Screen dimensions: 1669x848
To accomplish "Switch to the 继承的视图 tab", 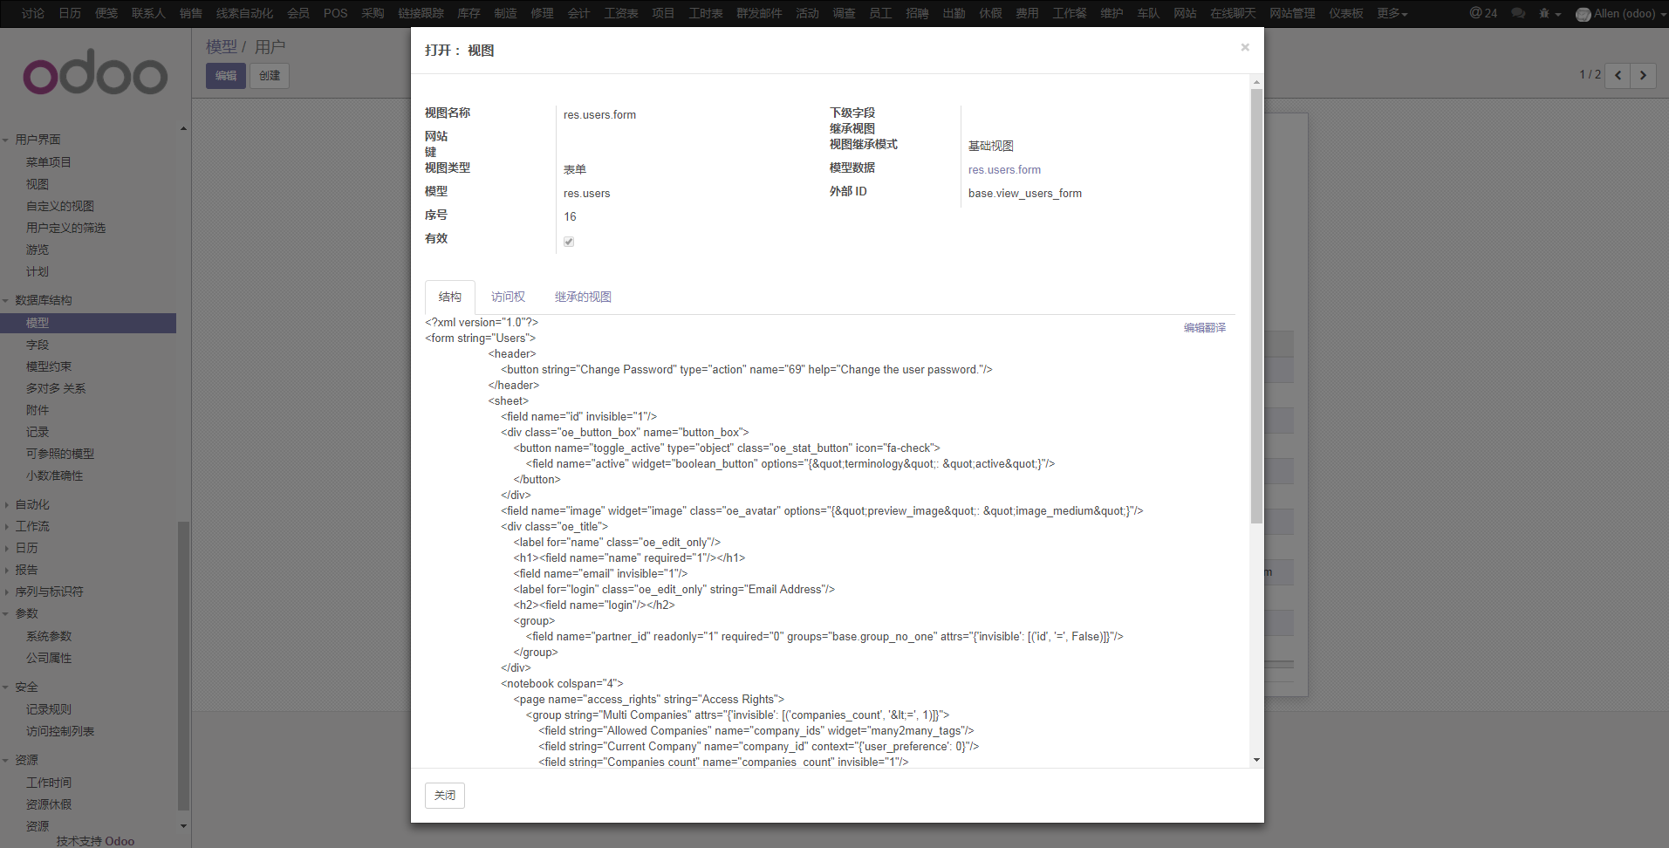I will 583,297.
